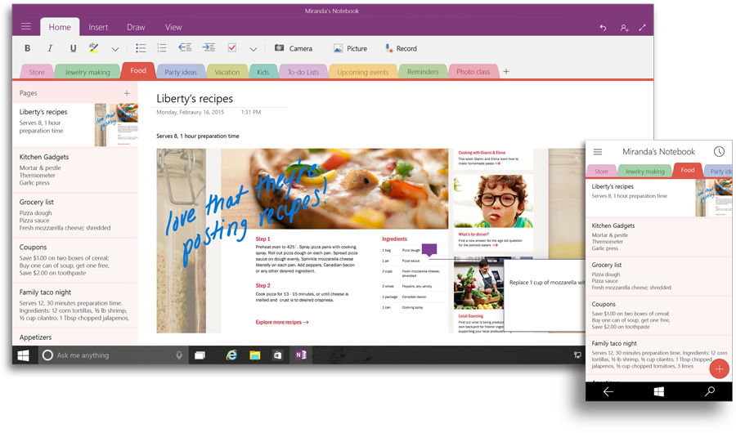Open the Vacation section tab

[227, 72]
